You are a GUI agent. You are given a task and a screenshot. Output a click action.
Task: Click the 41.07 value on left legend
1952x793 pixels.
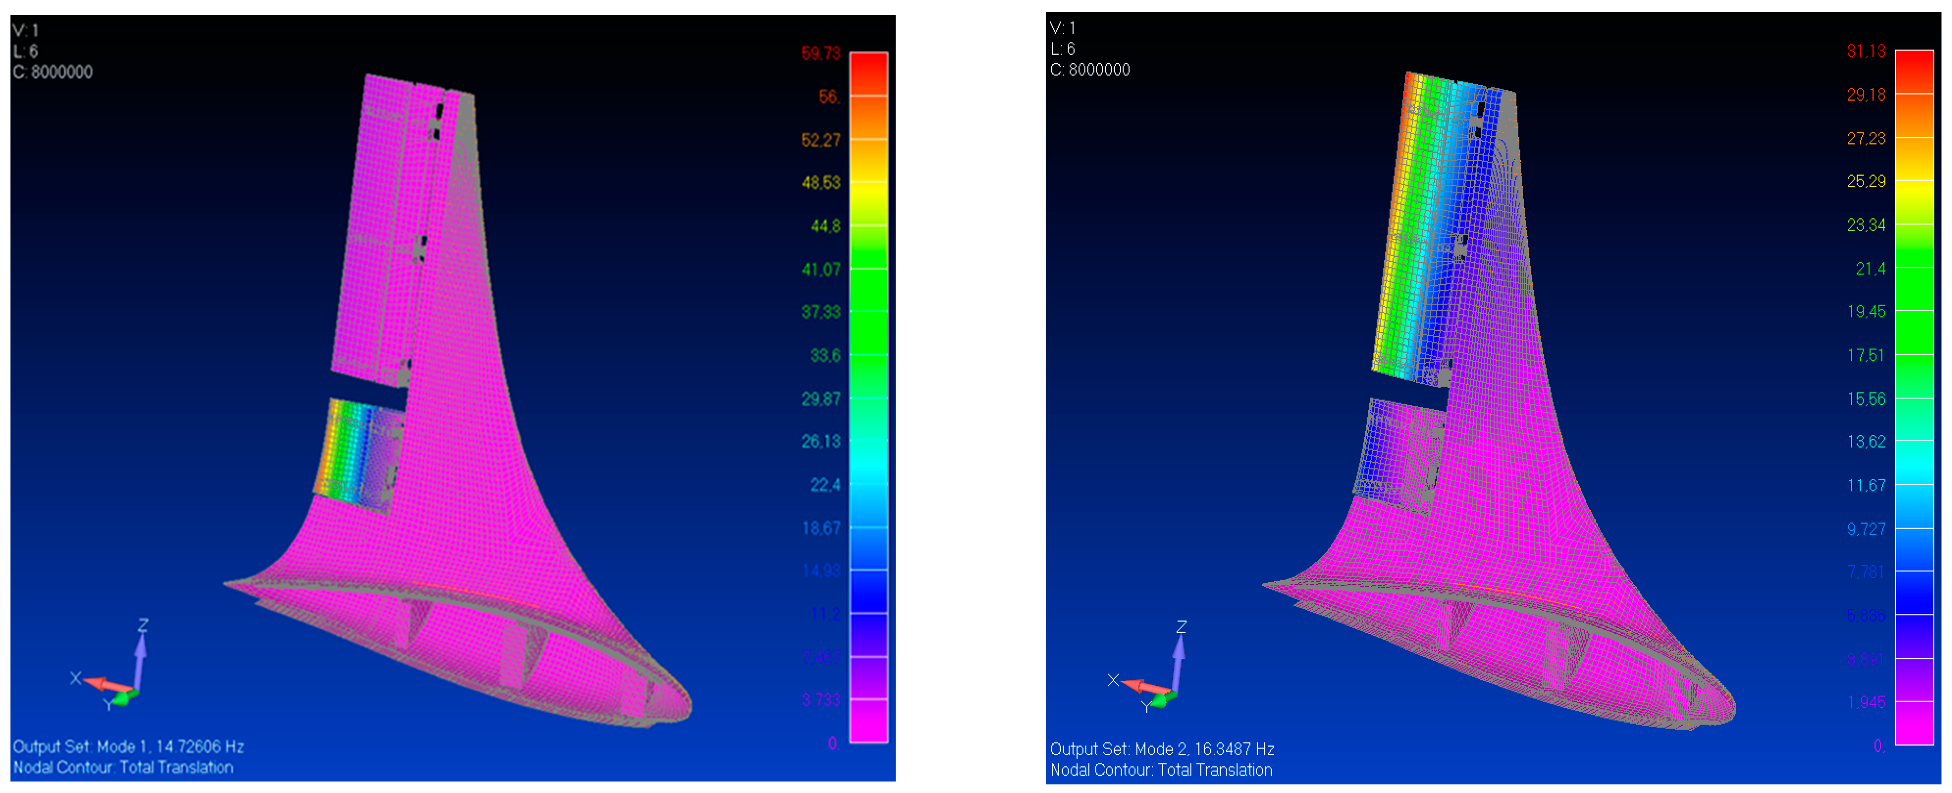[x=821, y=269]
